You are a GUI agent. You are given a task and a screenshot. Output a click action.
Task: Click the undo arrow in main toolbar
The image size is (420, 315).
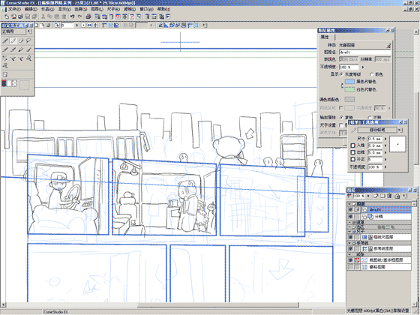point(72,16)
